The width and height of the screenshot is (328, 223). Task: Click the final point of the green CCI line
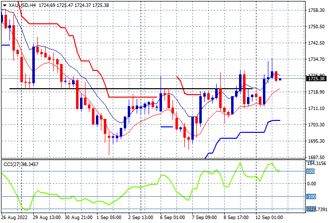tap(280, 171)
